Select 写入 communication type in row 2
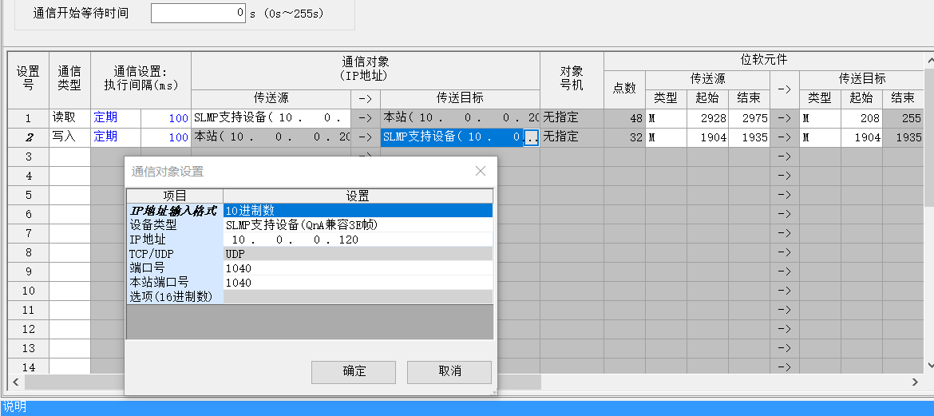The image size is (934, 416). 69,137
